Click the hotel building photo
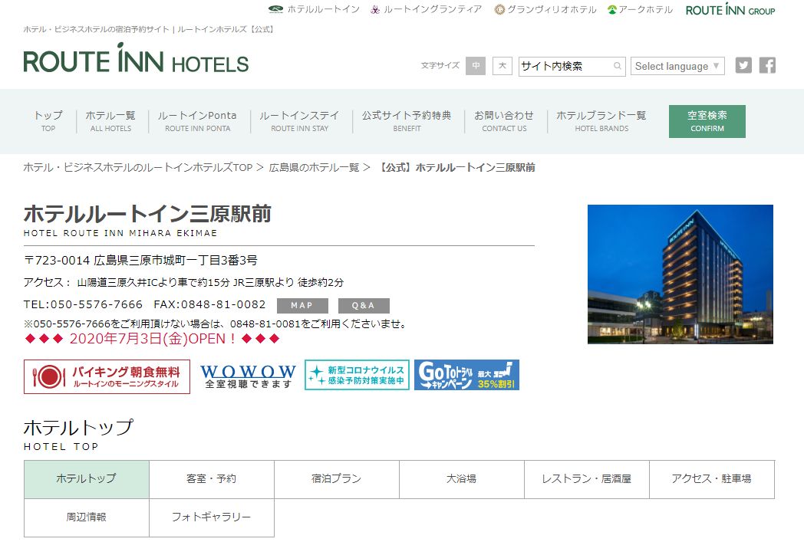Screen dimensions: 804x542 (x=680, y=274)
